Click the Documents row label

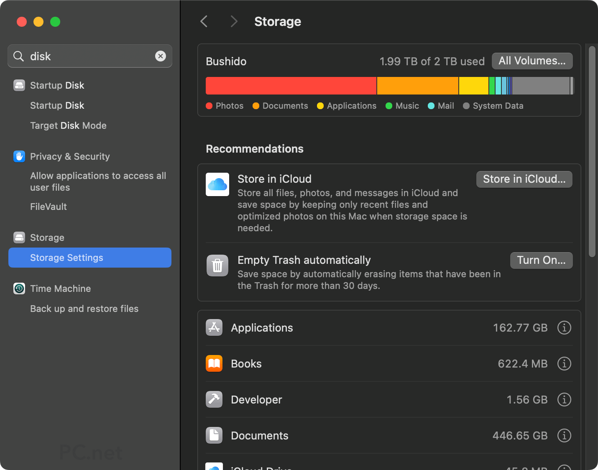click(x=260, y=436)
